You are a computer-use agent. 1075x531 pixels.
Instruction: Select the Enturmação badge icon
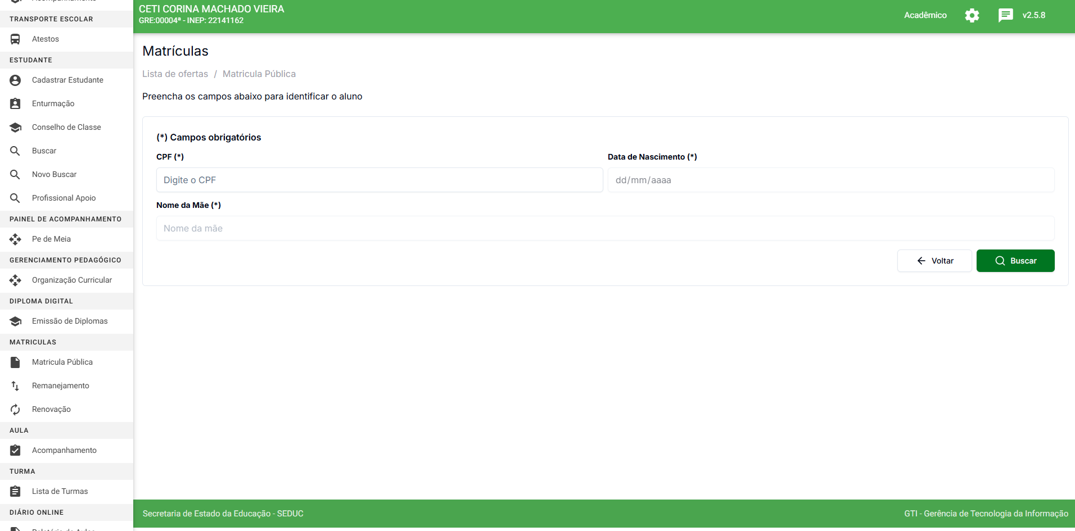(x=15, y=104)
